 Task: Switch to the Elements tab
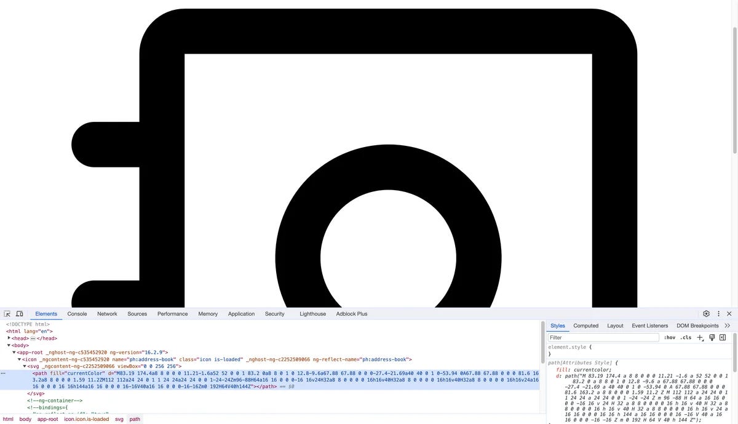[46, 314]
